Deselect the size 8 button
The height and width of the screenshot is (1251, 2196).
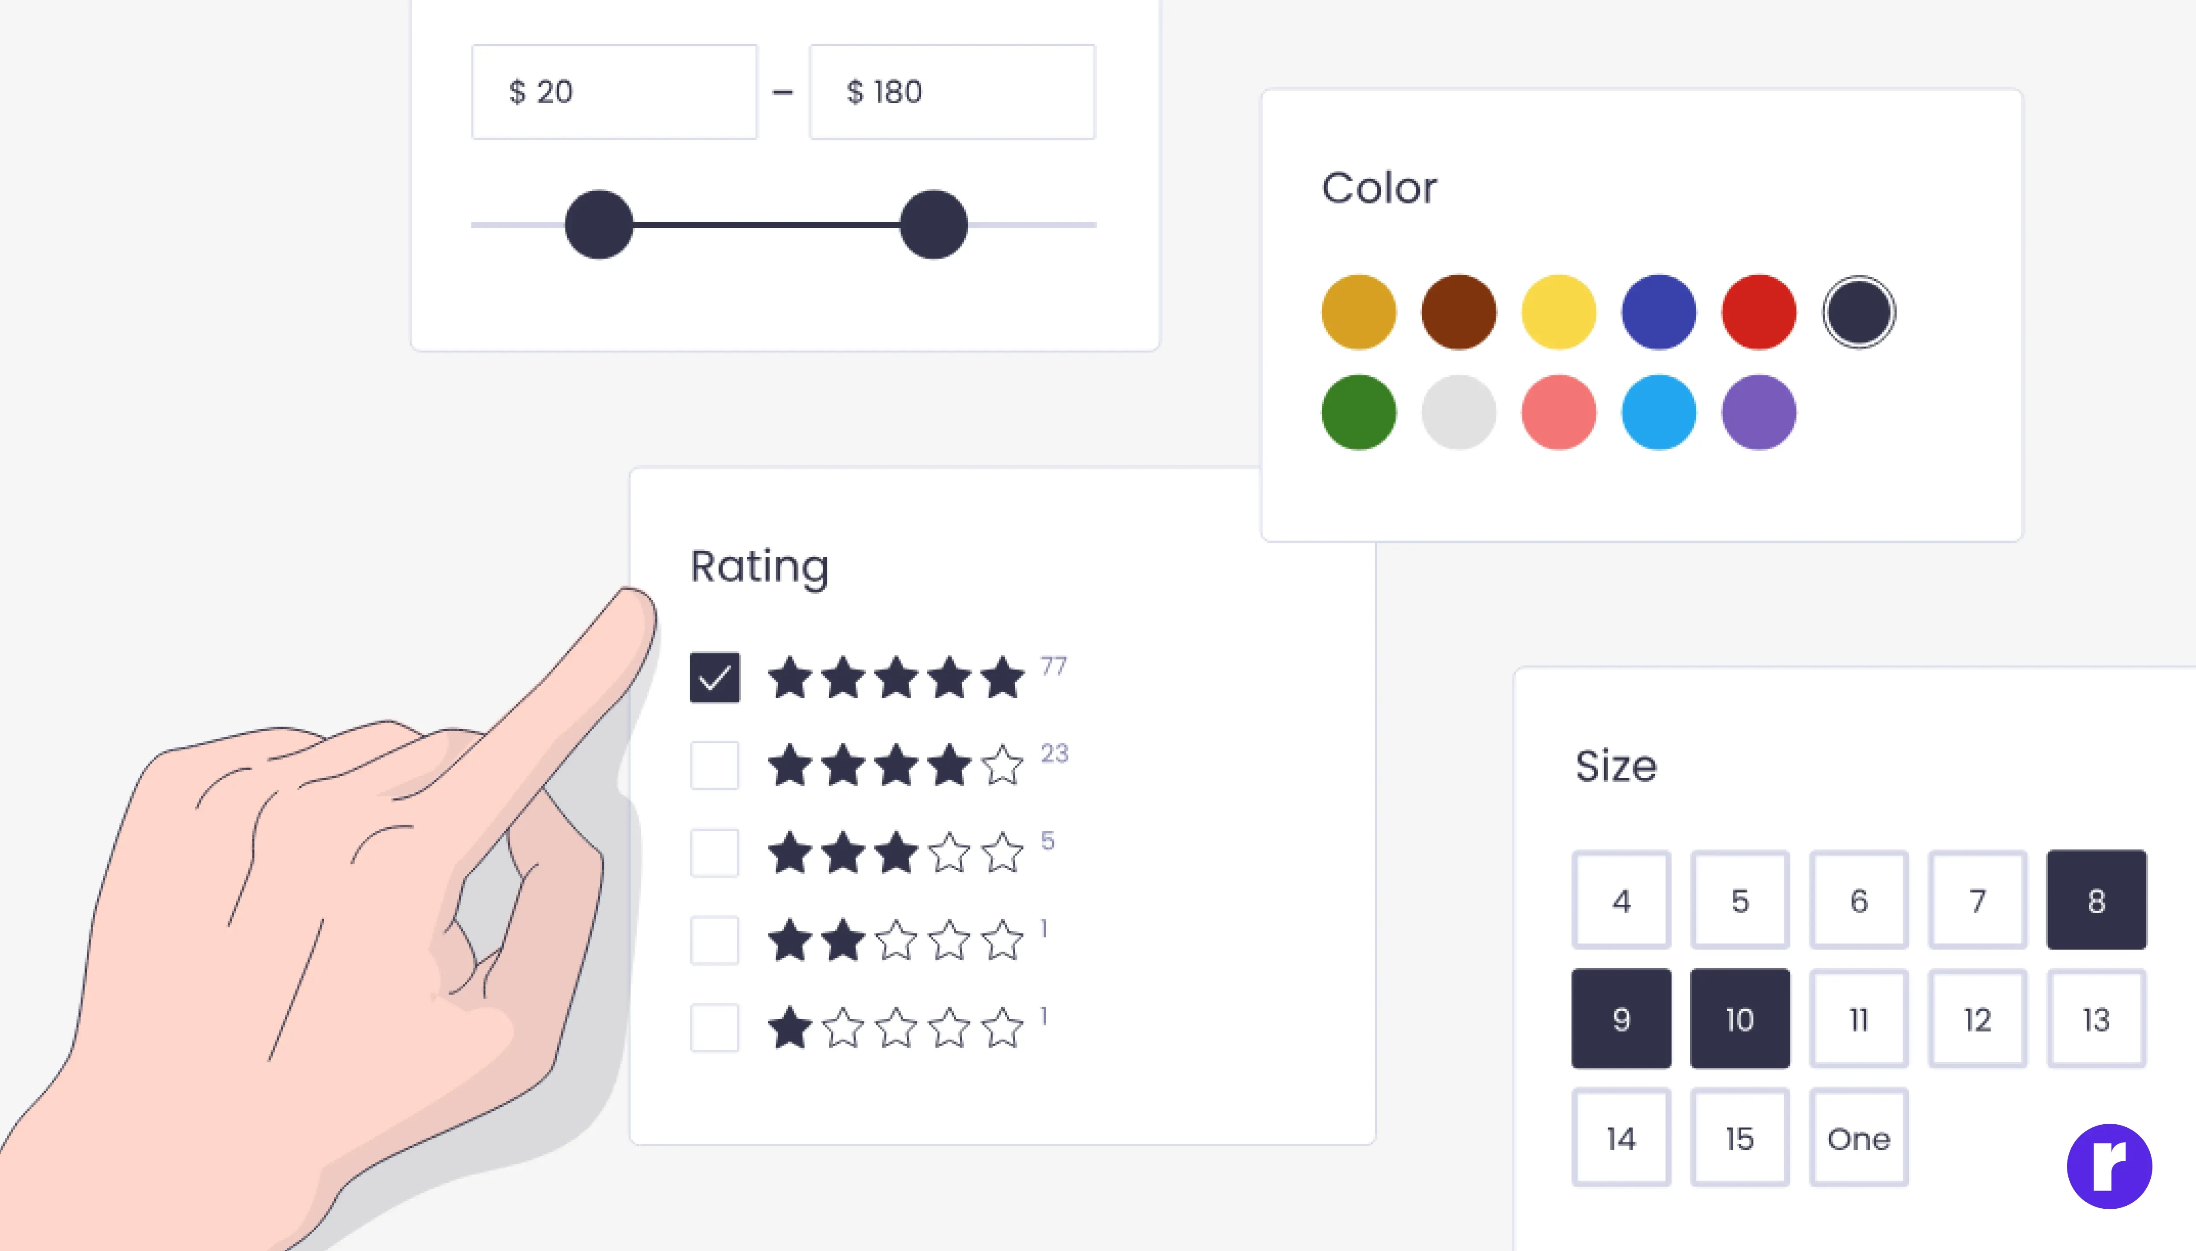[2096, 900]
